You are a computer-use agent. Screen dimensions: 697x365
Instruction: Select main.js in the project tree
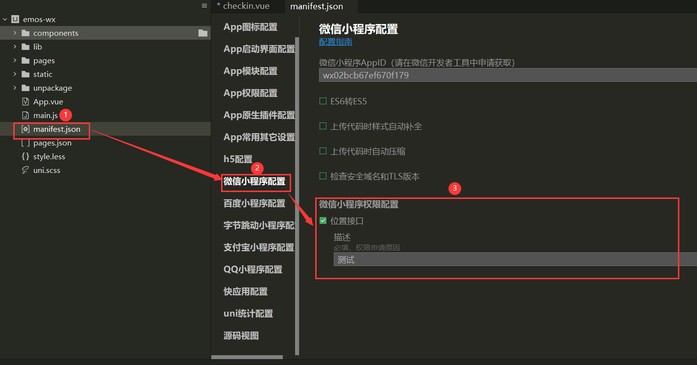point(46,116)
